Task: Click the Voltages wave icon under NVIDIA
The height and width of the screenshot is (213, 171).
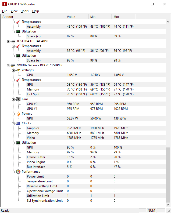Action: 18,70
